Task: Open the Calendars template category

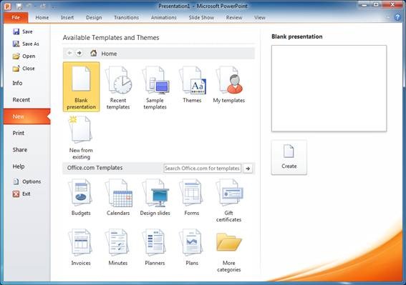Action: click(x=118, y=197)
